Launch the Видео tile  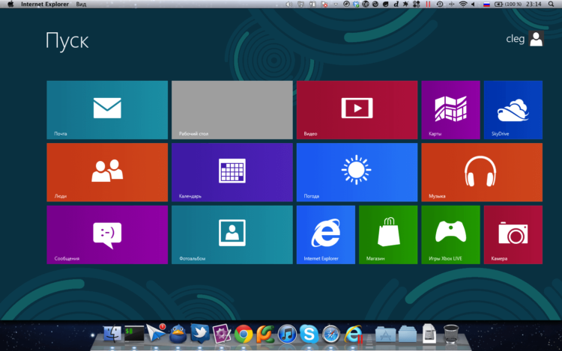[357, 110]
